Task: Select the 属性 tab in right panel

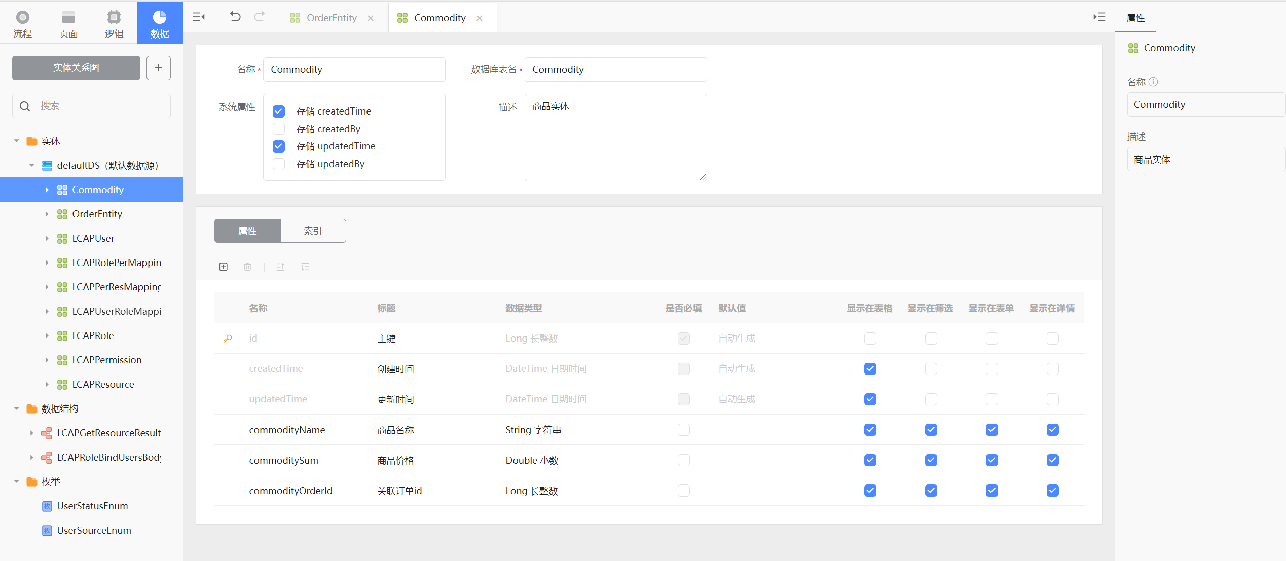Action: point(1135,18)
